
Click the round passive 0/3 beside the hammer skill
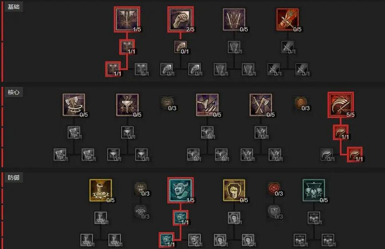tap(167, 103)
